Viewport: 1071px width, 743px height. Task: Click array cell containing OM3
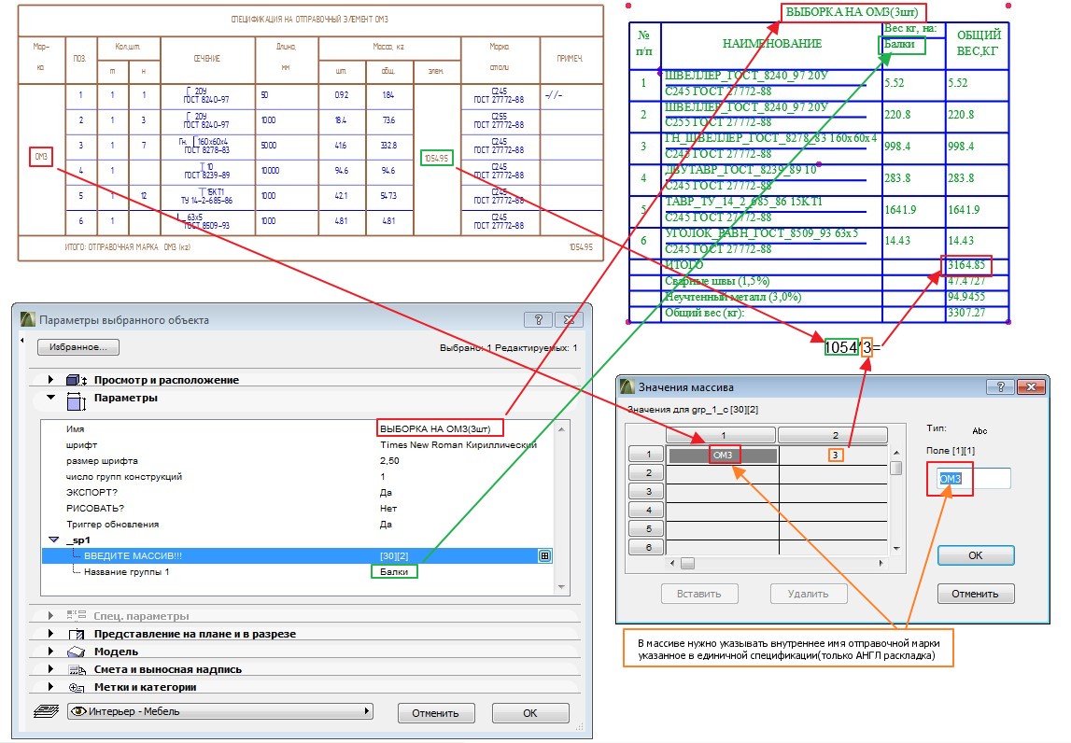tap(723, 455)
